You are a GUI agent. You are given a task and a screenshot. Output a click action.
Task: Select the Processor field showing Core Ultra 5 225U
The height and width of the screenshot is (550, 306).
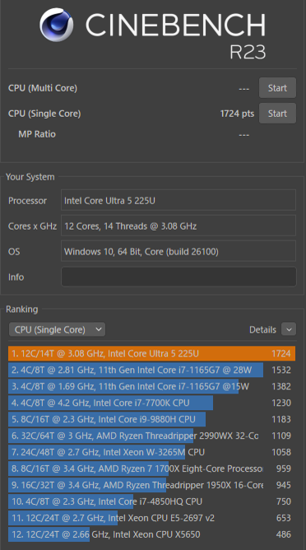point(178,200)
